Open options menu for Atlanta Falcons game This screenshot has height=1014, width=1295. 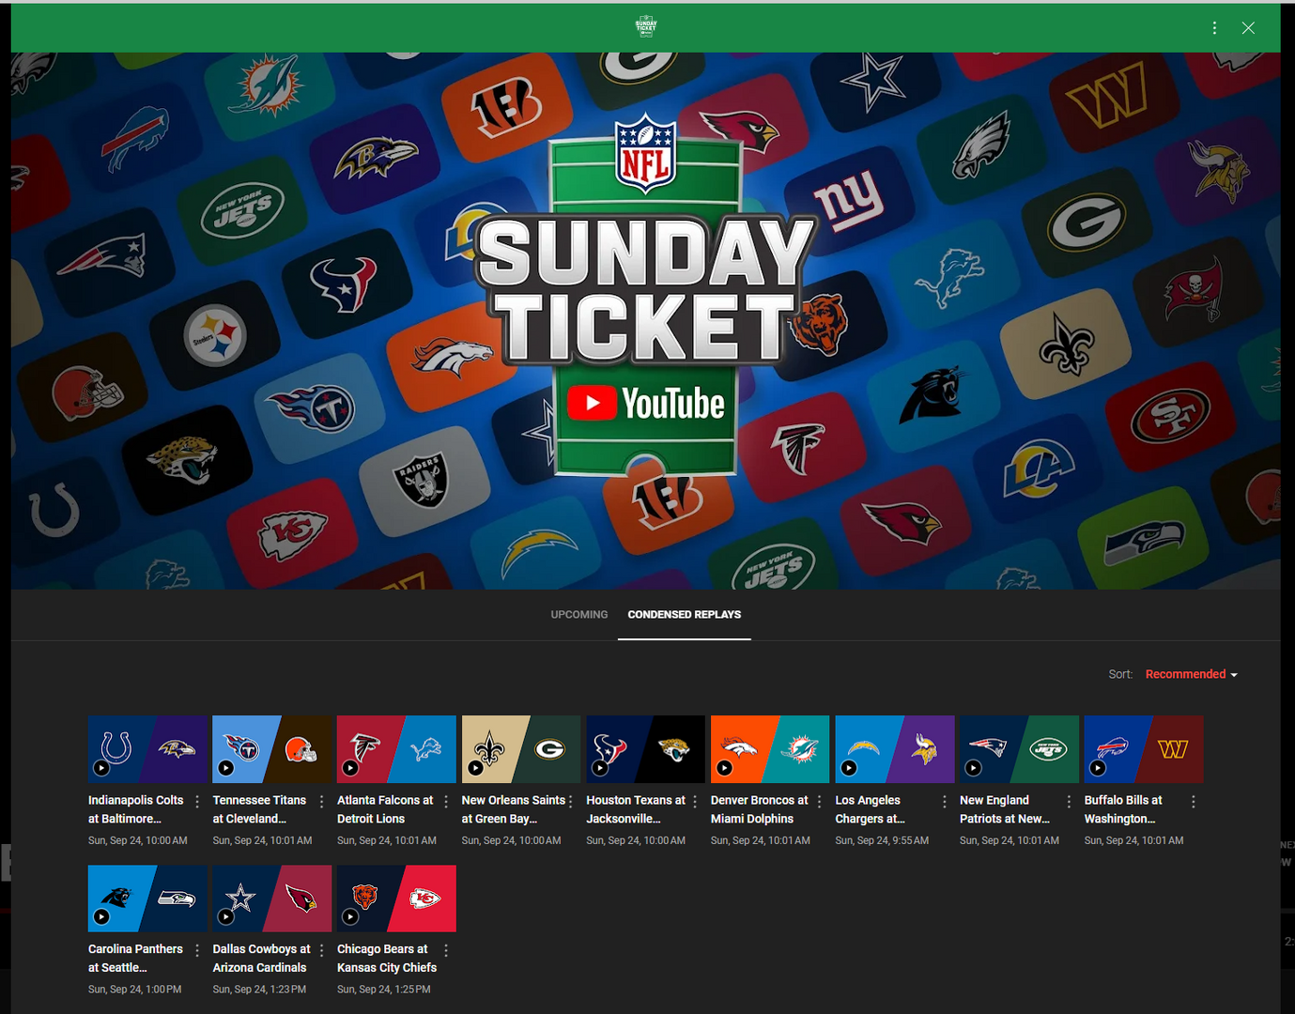click(446, 801)
